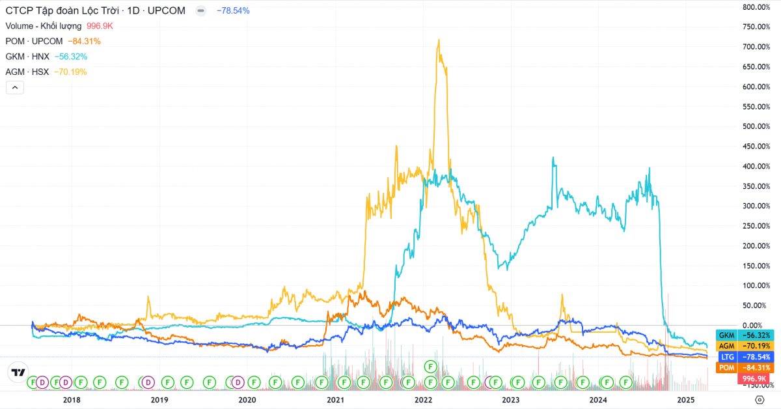Open chart settings gear icon
The height and width of the screenshot is (409, 781).
point(760,400)
